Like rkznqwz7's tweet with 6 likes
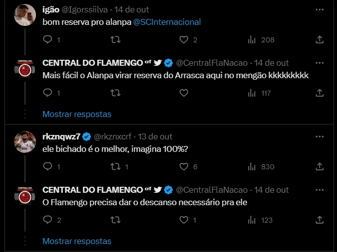 pyautogui.click(x=184, y=167)
